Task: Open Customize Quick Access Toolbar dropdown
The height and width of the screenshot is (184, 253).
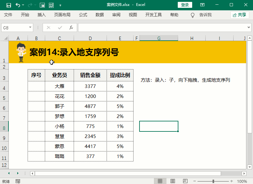Action: click(x=60, y=5)
